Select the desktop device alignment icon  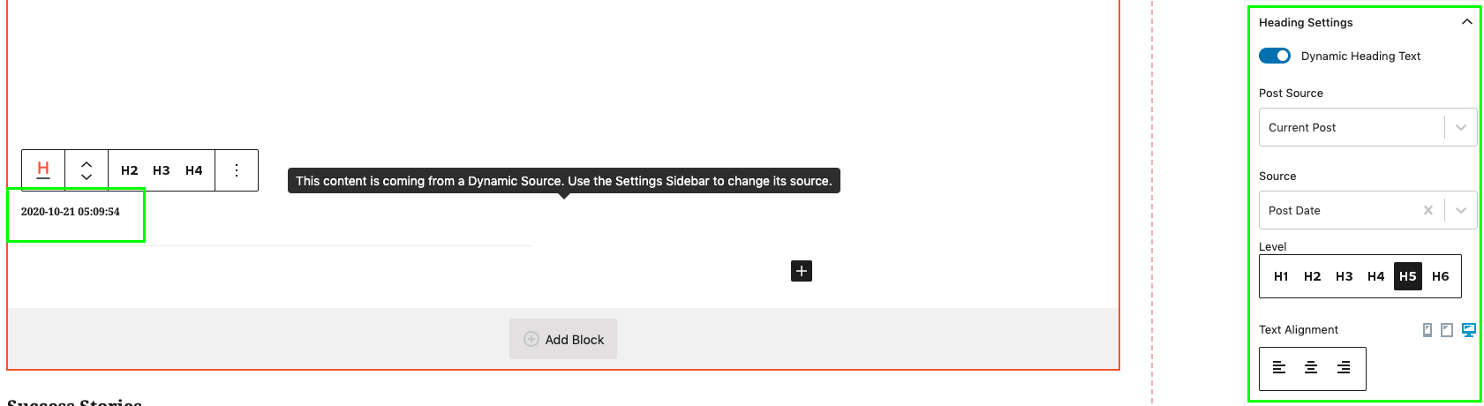[x=1469, y=330]
